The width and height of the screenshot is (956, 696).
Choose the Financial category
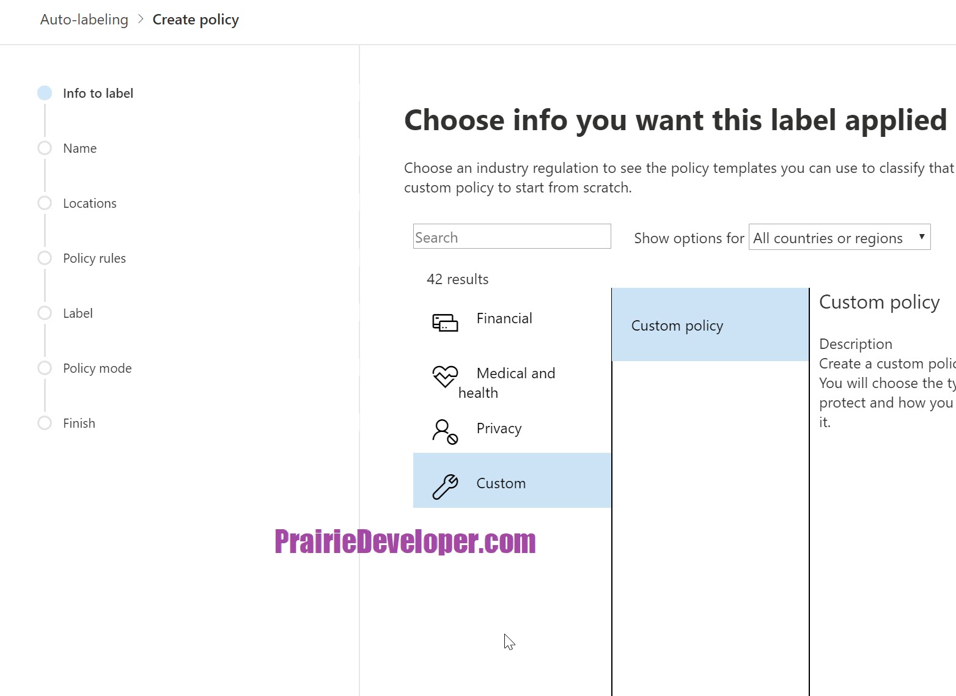(512, 318)
